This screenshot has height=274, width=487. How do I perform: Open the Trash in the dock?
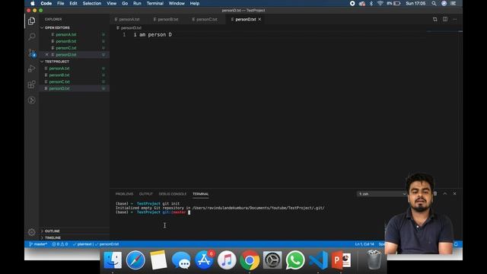pos(374,260)
